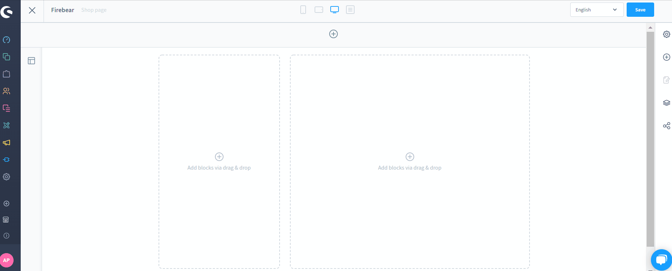Expand the collapsed sidebar menu arrow
Viewport: 672px width, 271px height.
coord(6,236)
